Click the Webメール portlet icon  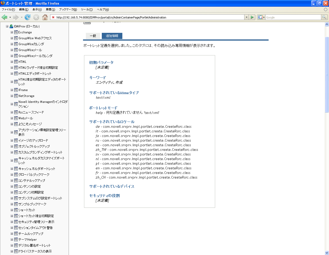[16, 118]
